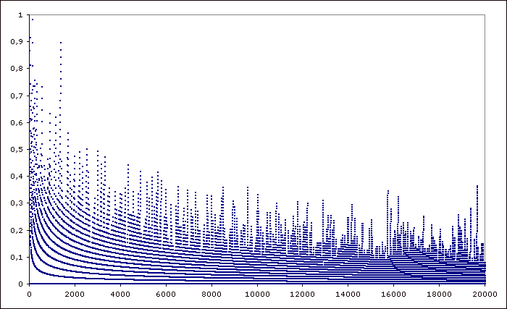507x309 pixels.
Task: Select the x-axis label 8000
Action: coord(211,294)
